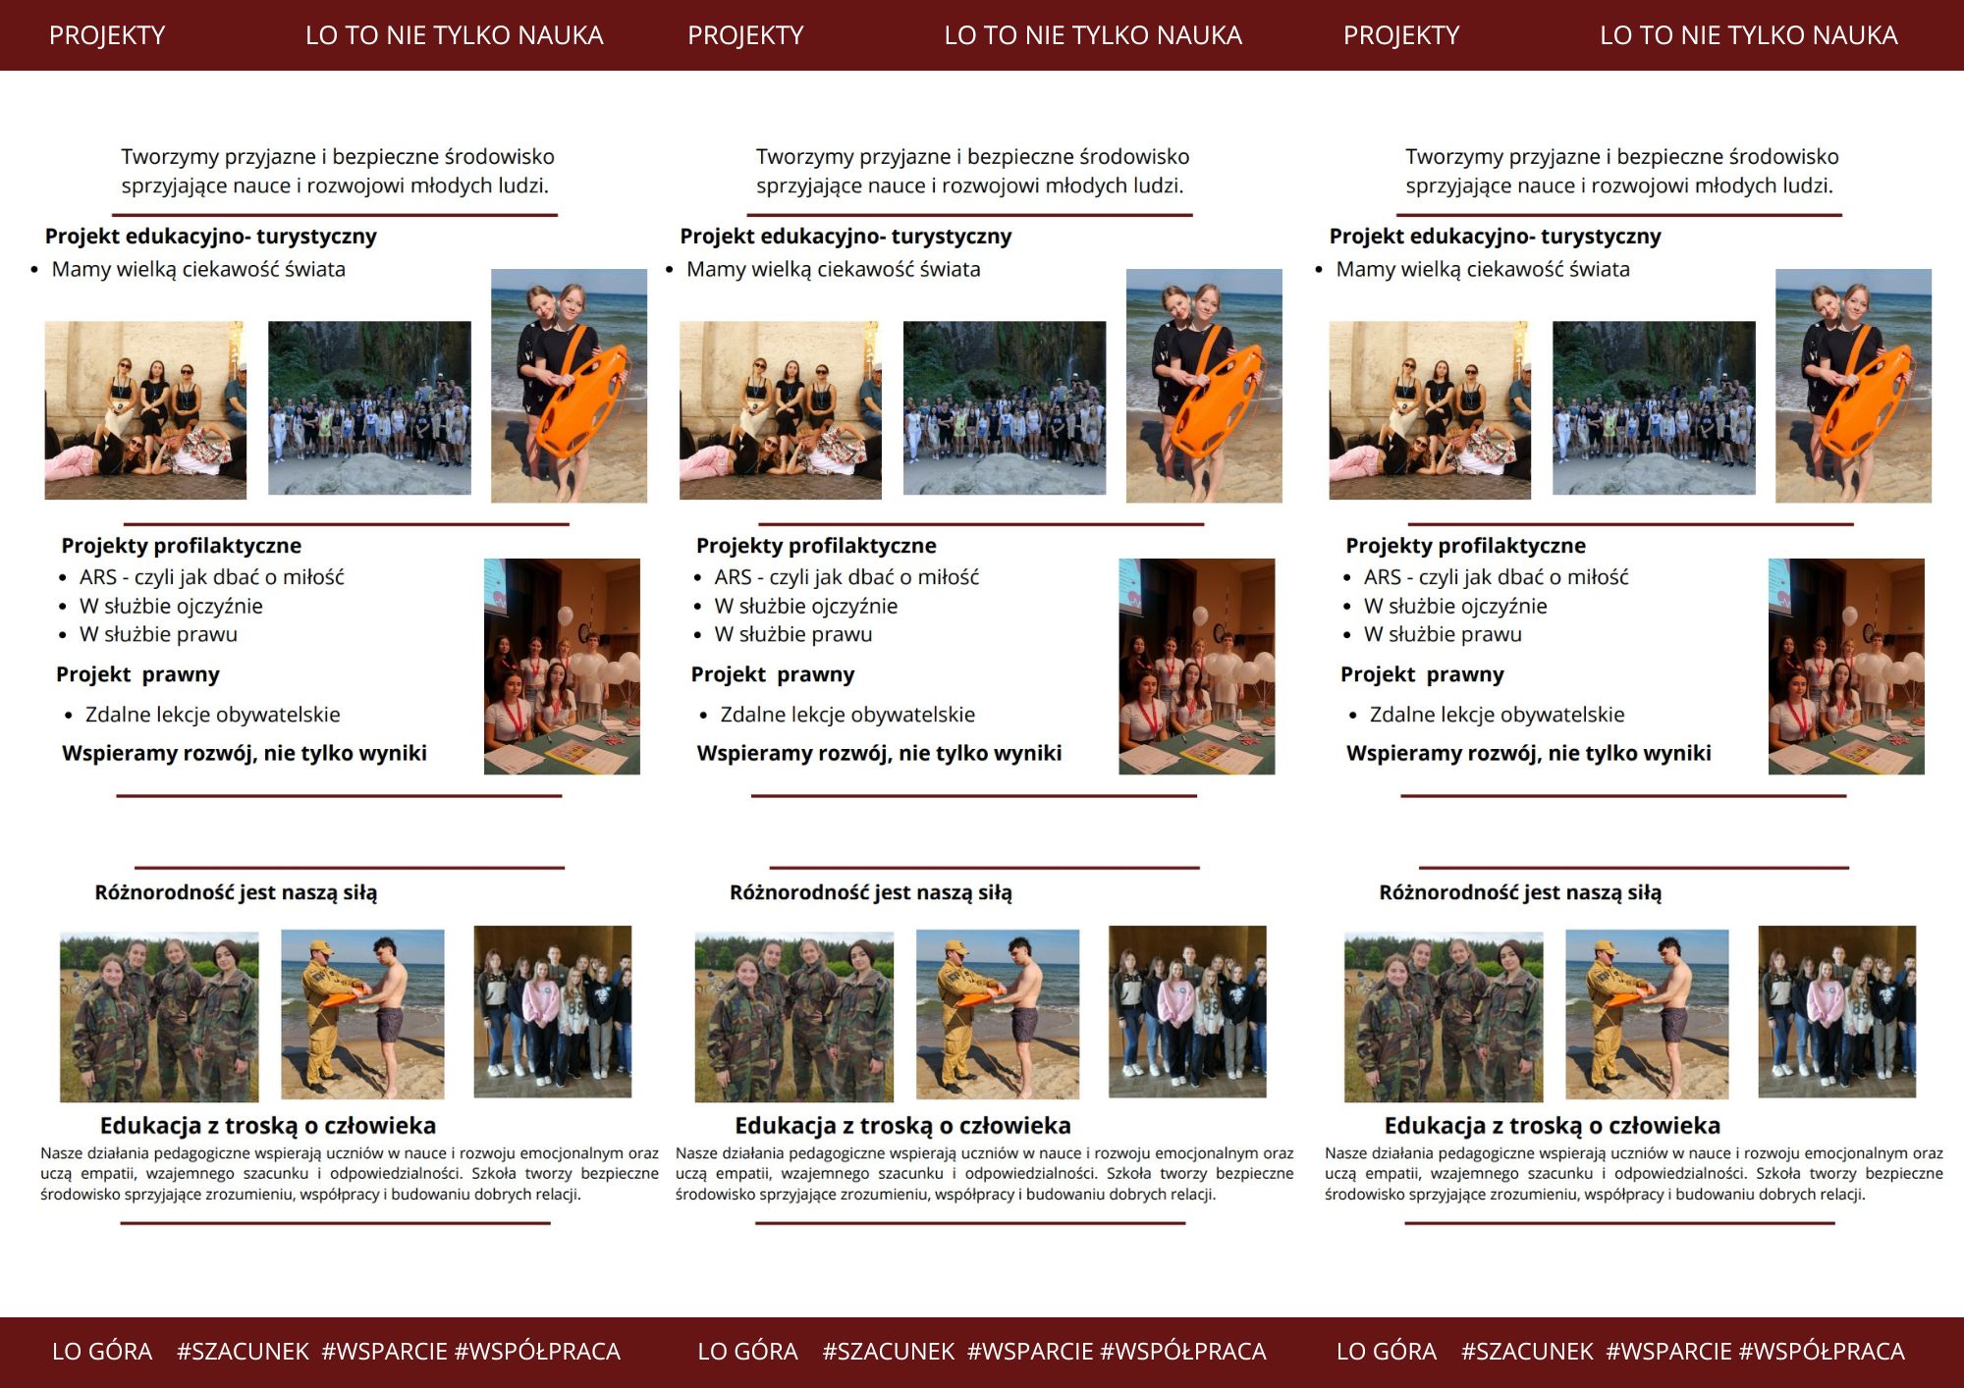Open the indoor student group photo in right panel
1964x1388 pixels.
click(1836, 1011)
